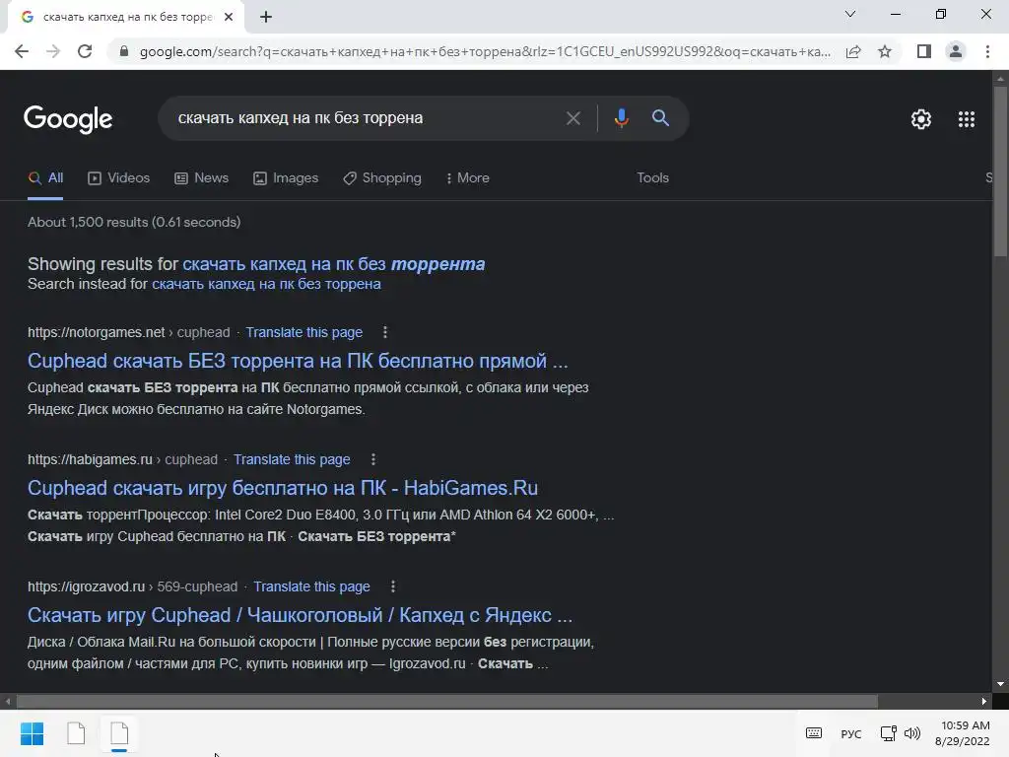Click the scroll right arrow
The image size is (1009, 757).
point(984,701)
